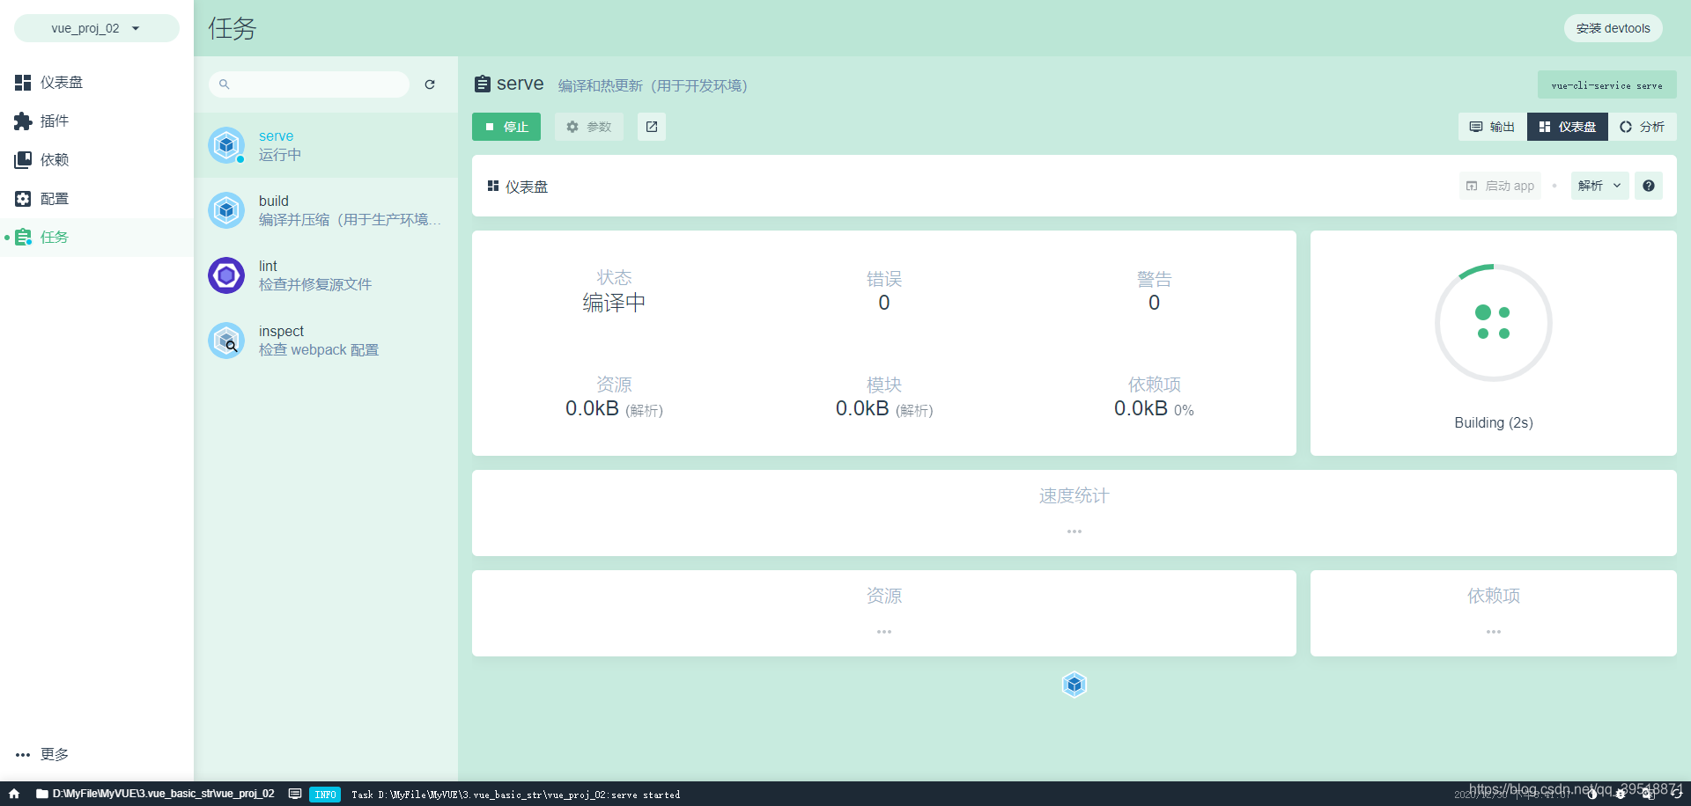
Task: Click the 安装 devtools button
Action: pos(1613,27)
